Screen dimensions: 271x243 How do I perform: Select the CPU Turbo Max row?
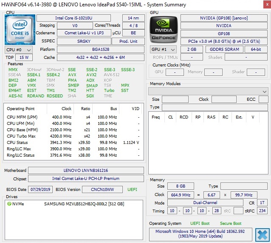click(x=73, y=136)
